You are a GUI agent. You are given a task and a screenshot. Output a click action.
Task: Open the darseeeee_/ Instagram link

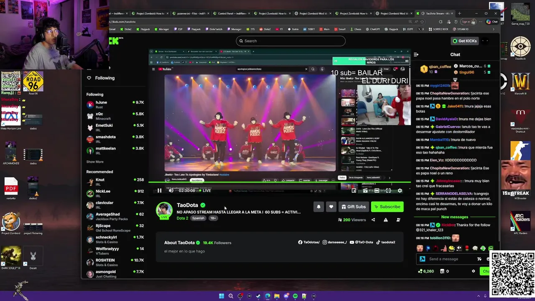tap(334, 242)
